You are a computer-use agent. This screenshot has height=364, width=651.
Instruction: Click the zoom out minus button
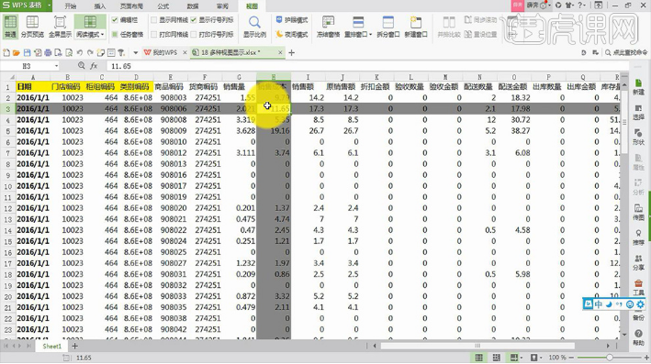coord(572,358)
